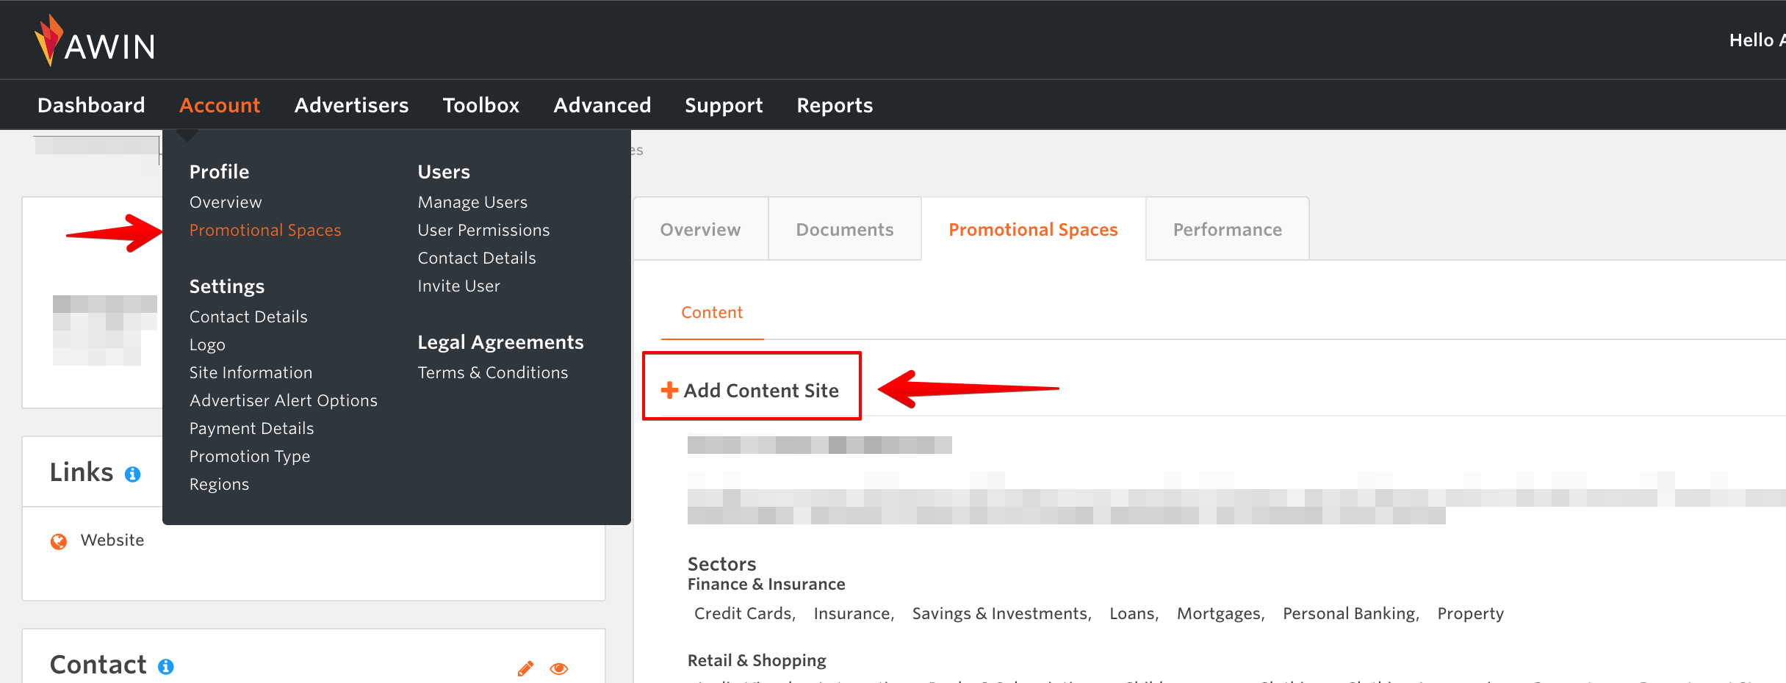Open the Account menu
Viewport: 1786px width, 683px height.
click(x=220, y=104)
